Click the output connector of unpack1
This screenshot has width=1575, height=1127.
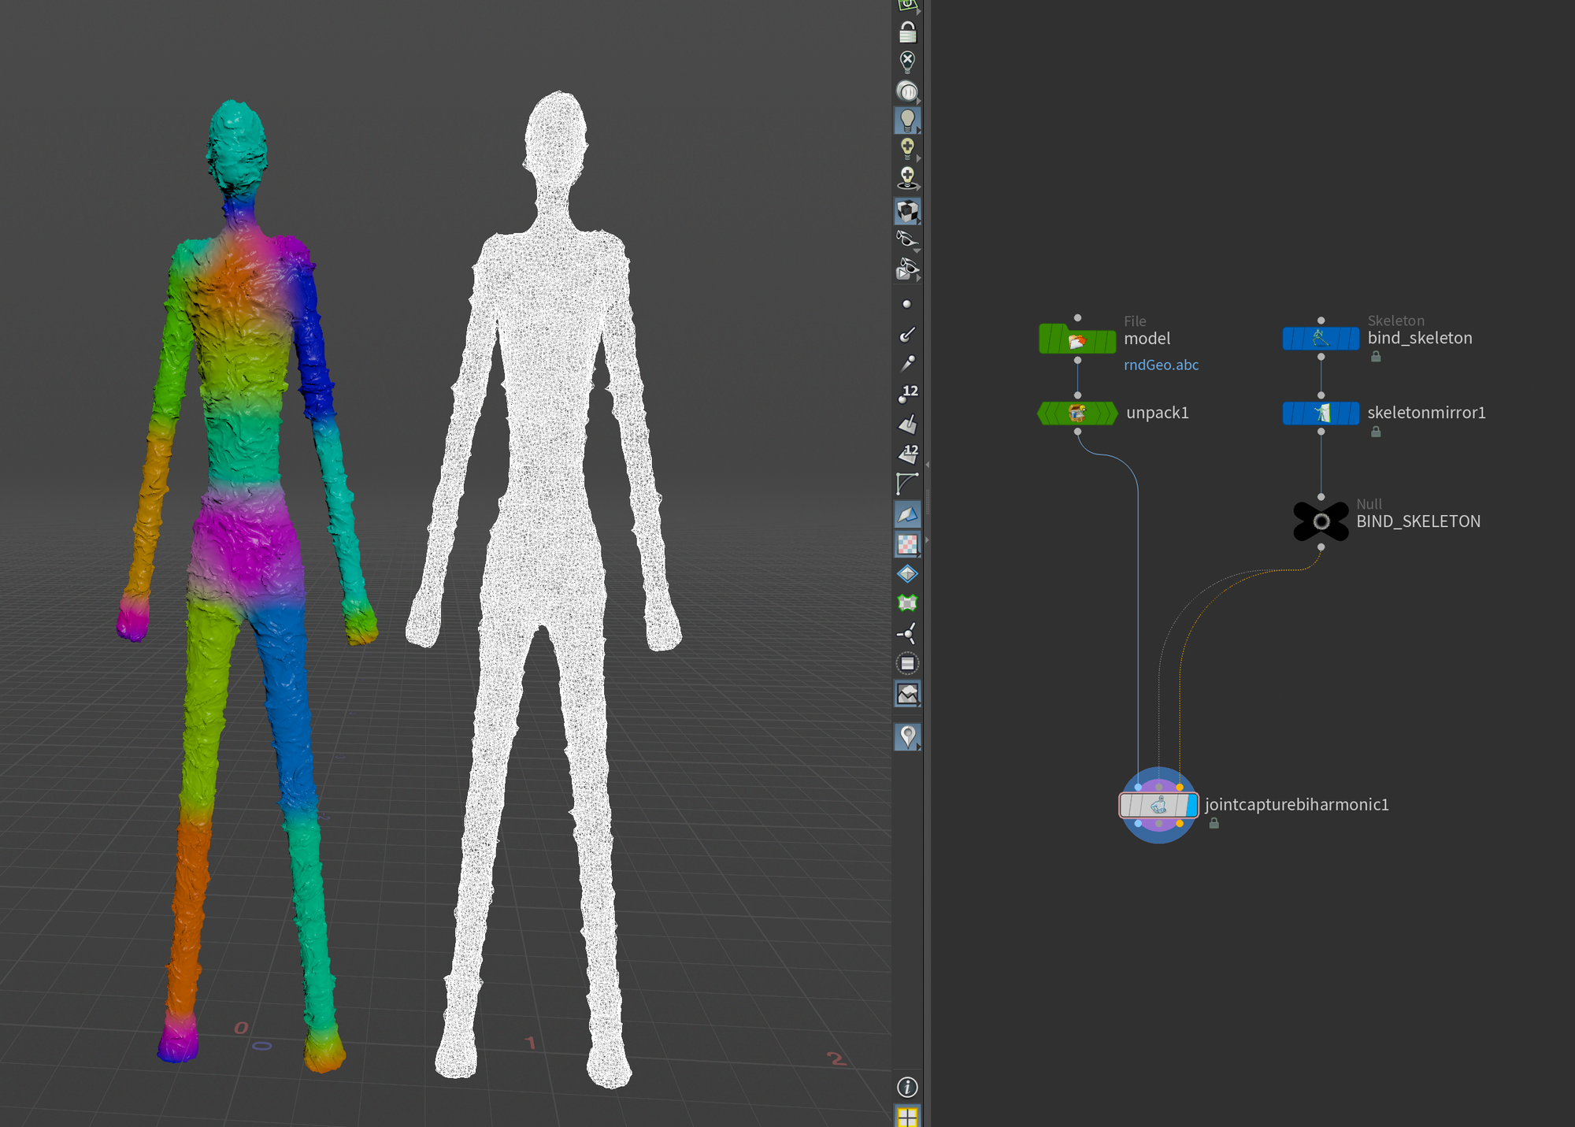pyautogui.click(x=1077, y=431)
